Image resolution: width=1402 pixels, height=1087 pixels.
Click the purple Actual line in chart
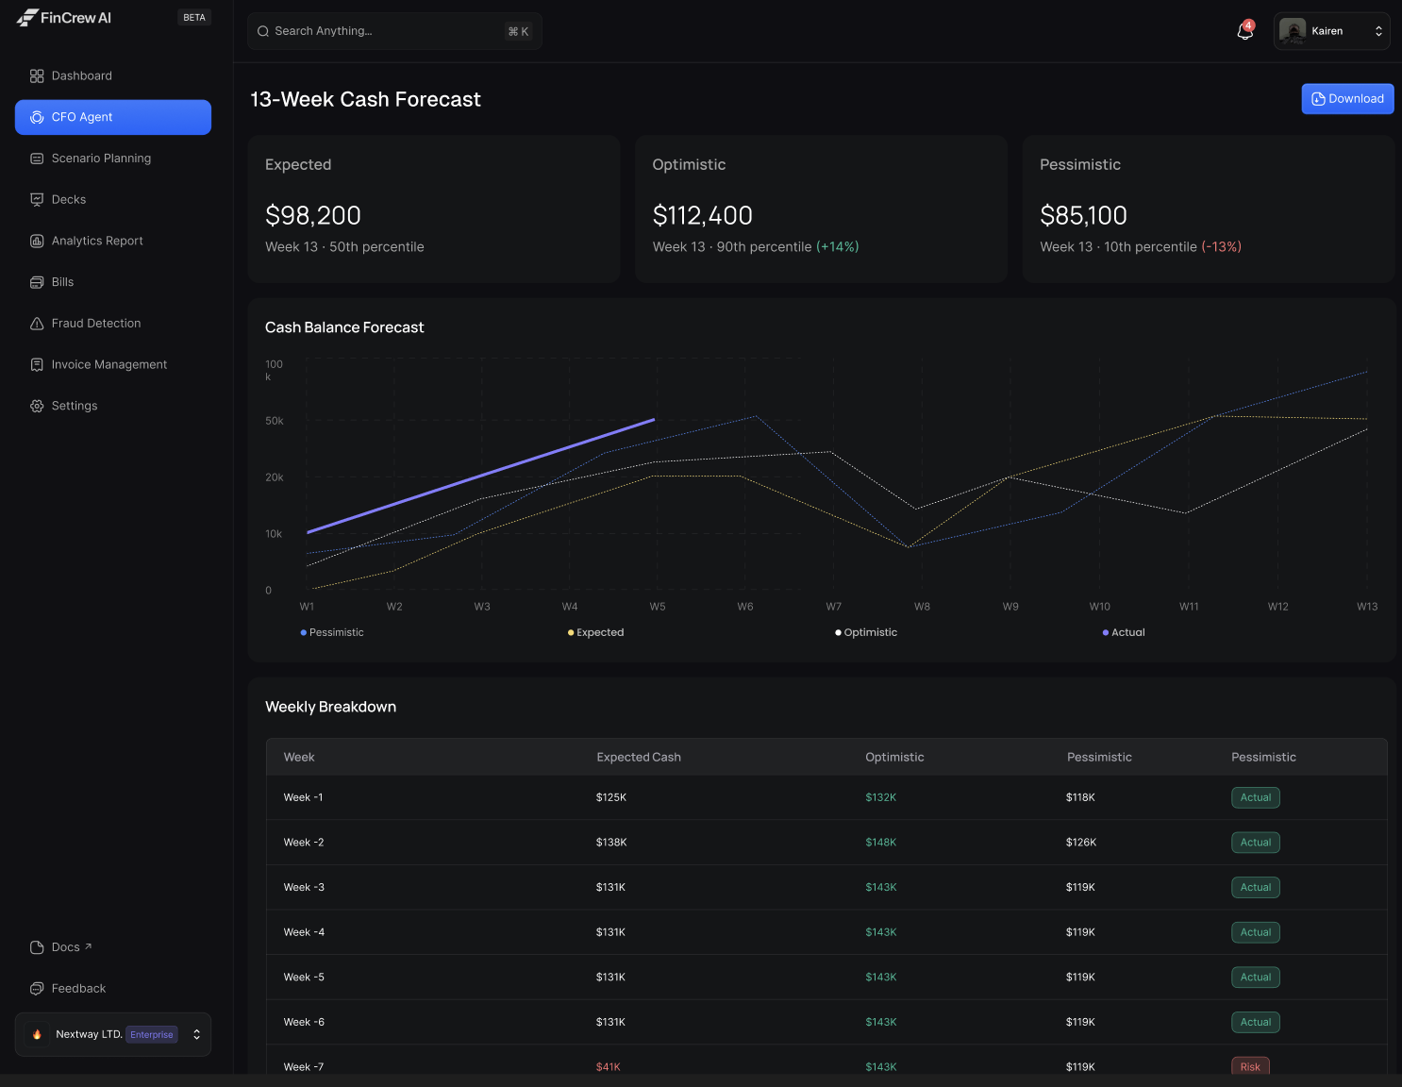[481, 476]
